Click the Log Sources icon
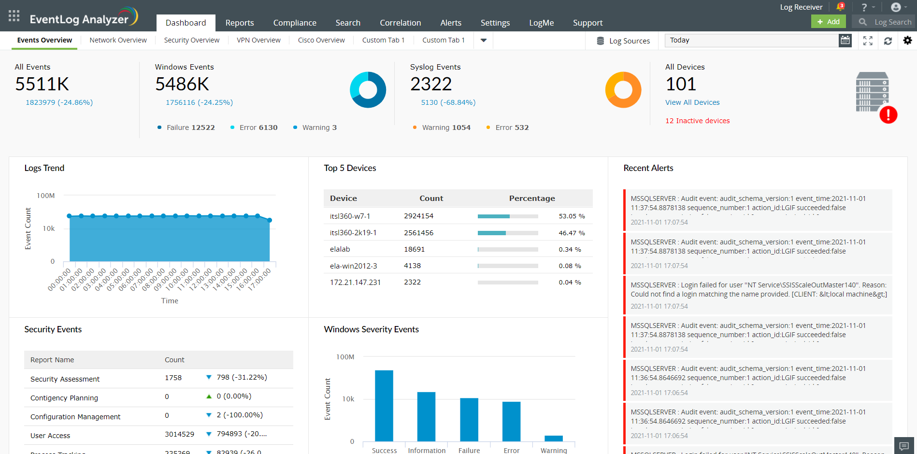 tap(601, 41)
